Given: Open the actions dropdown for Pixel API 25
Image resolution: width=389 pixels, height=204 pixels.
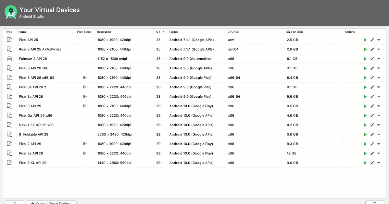Looking at the screenshot, I should coord(379,40).
